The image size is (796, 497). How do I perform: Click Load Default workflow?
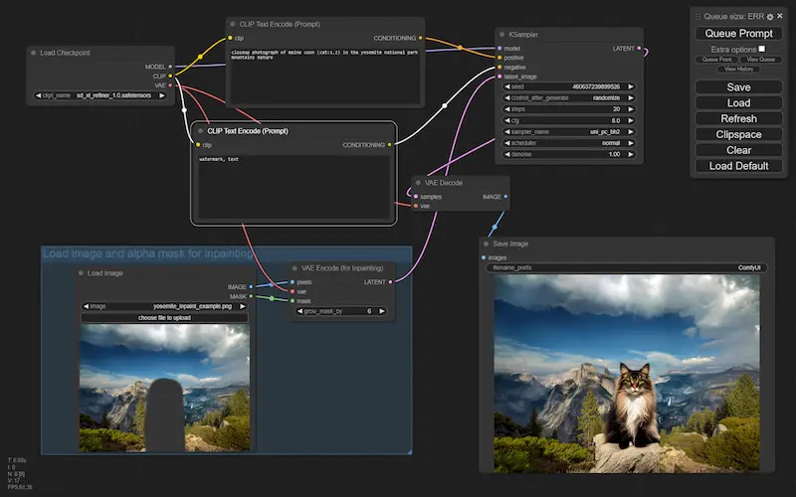click(738, 166)
